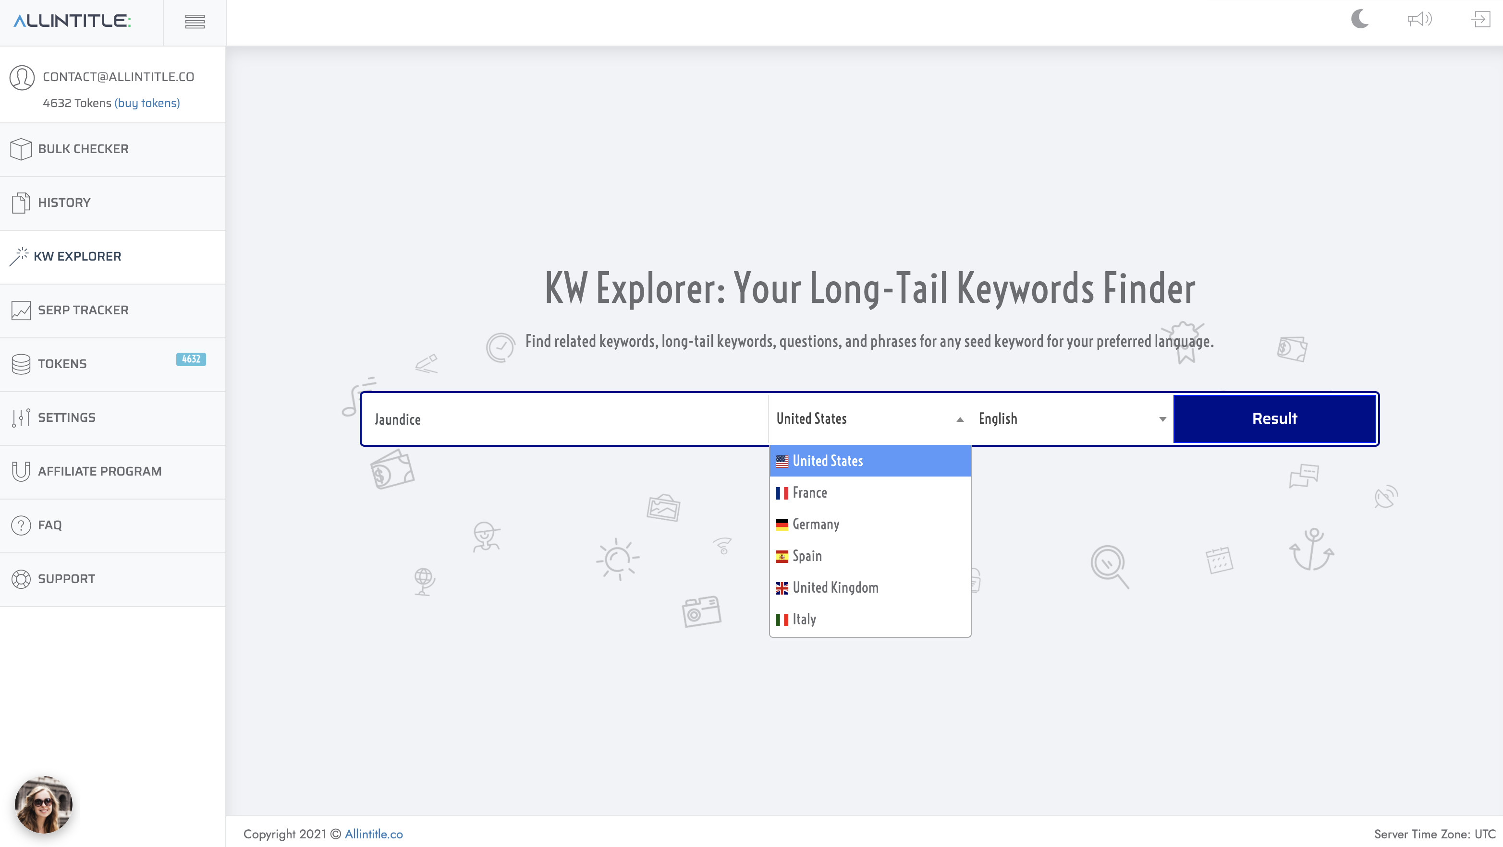Click the Affiliate Program sidebar icon
Screen dimensions: 1503x847
[20, 471]
